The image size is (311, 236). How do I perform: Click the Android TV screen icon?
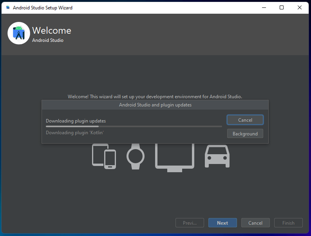click(175, 158)
